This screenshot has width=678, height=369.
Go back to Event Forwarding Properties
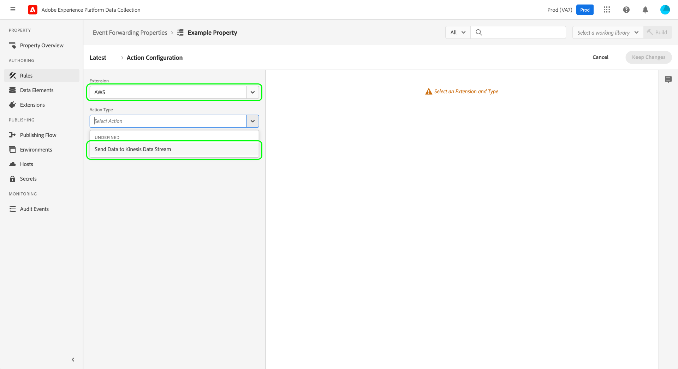coord(130,33)
